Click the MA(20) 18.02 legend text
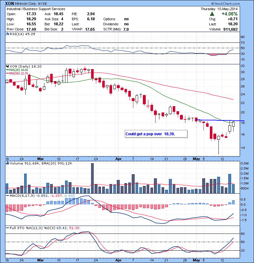254x263 pixels. coord(19,70)
